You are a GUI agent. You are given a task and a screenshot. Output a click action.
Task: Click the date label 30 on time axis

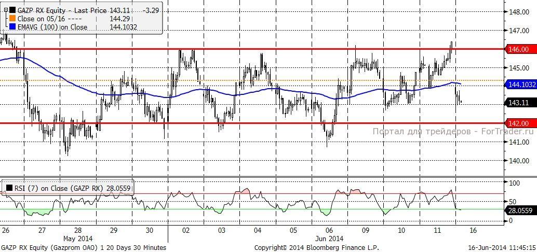point(150,230)
